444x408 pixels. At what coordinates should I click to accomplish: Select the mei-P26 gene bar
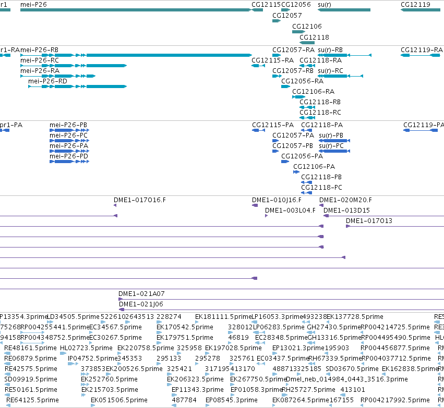(x=136, y=10)
